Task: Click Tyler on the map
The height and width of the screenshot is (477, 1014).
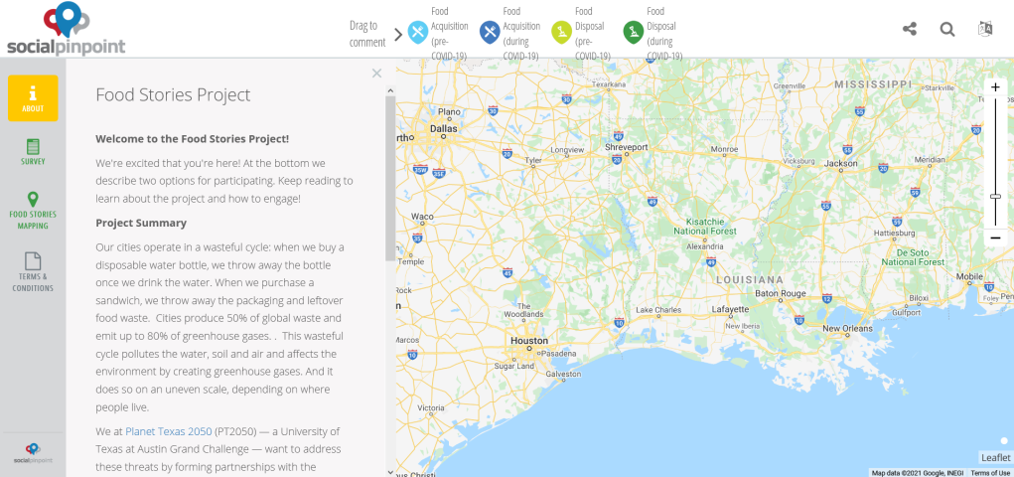Action: coord(533,160)
